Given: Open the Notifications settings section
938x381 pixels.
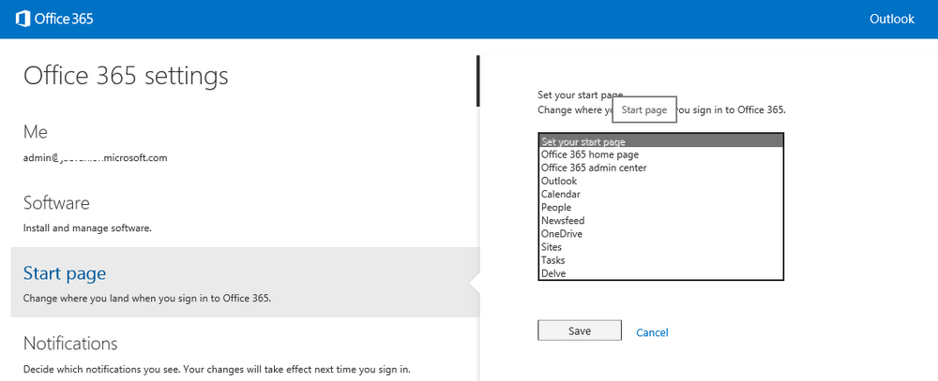Looking at the screenshot, I should click(70, 344).
